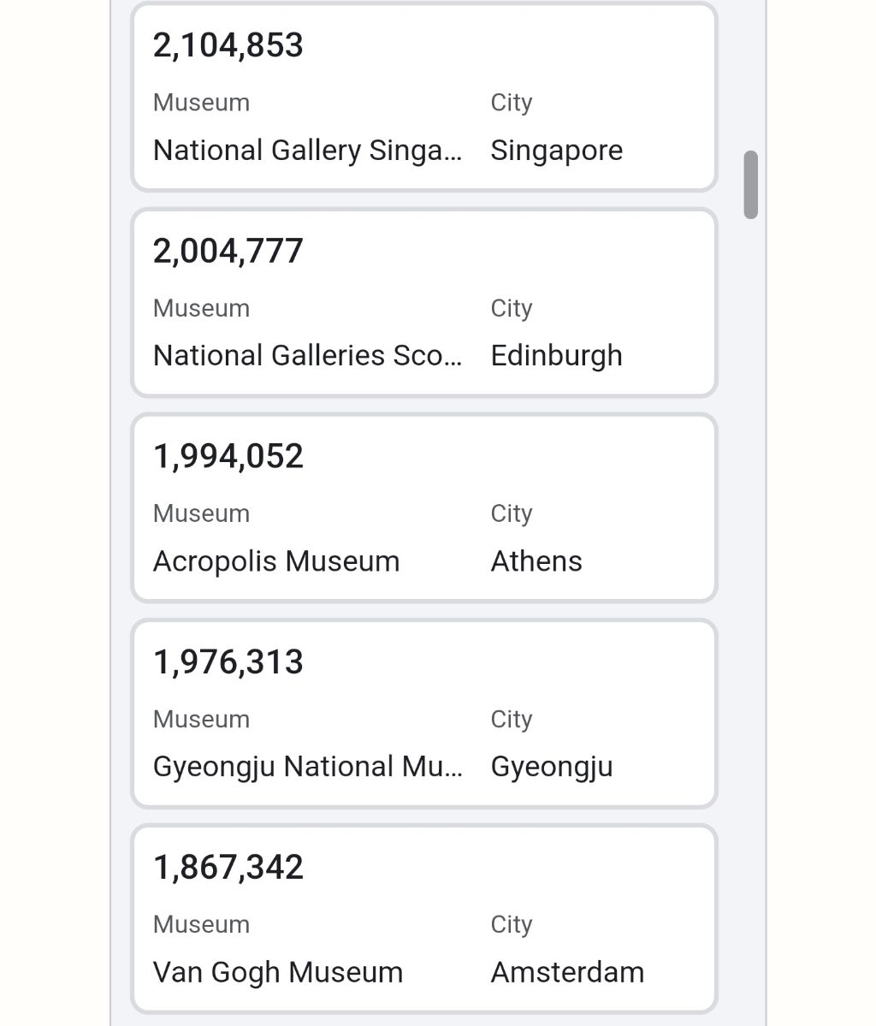Click City label in Gyeongju card

tap(512, 719)
